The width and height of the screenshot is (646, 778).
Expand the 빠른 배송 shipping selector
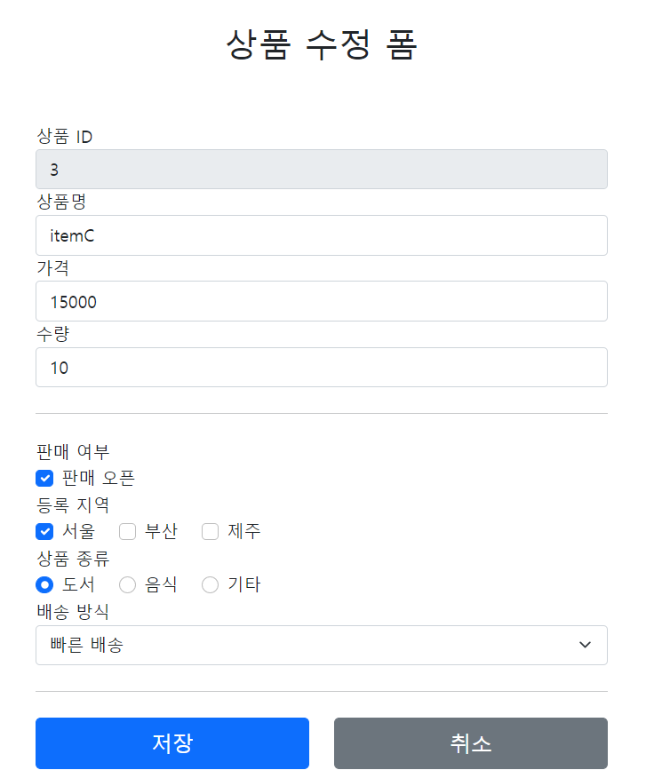coord(321,645)
